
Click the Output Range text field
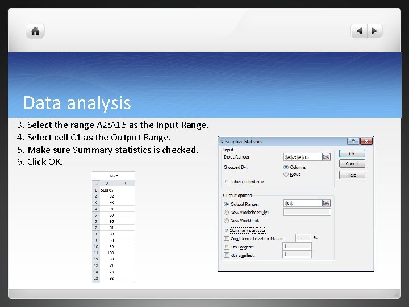point(303,203)
